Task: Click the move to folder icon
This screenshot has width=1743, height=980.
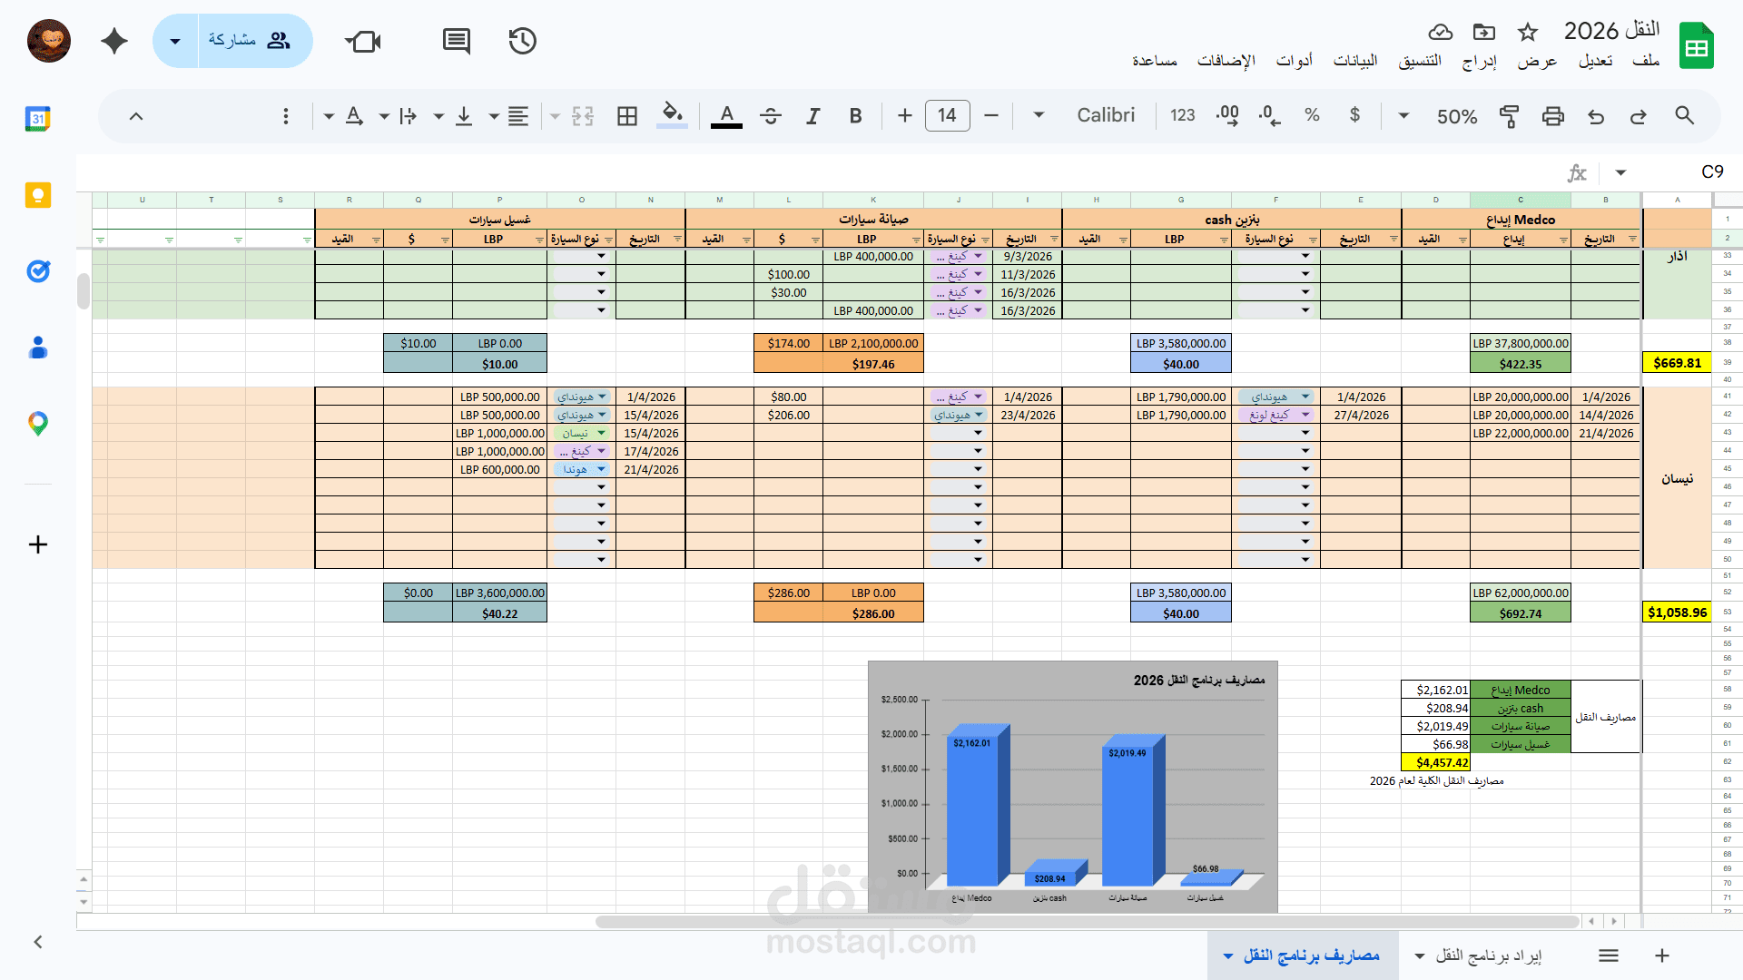Action: [x=1484, y=33]
